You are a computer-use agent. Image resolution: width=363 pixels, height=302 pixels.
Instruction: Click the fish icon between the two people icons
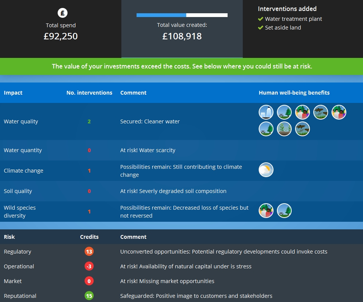click(321, 112)
